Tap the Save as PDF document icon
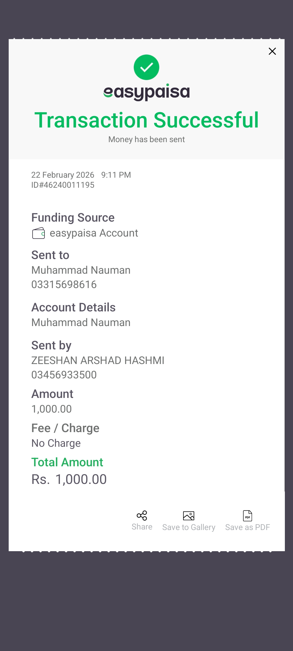Screen dimensions: 293x651 point(247,516)
